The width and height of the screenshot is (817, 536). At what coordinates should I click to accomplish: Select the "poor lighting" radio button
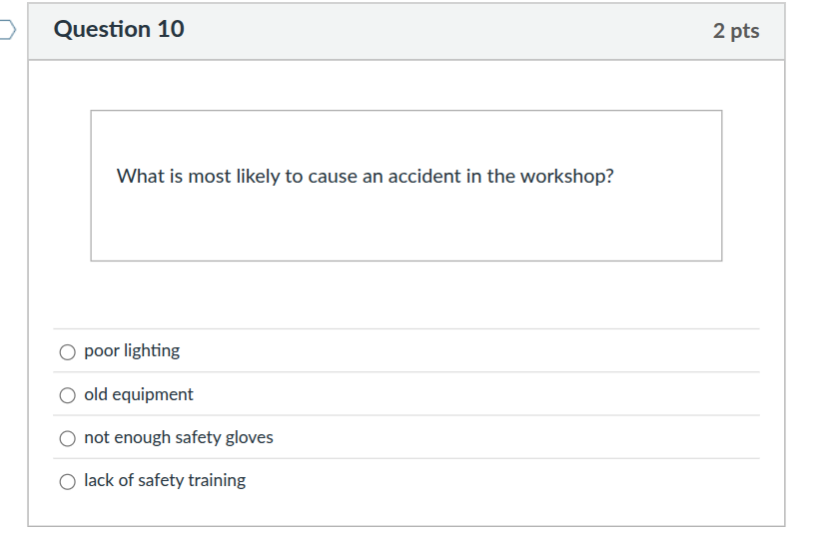(x=68, y=351)
